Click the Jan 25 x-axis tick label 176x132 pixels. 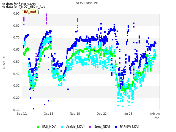coord(128,114)
